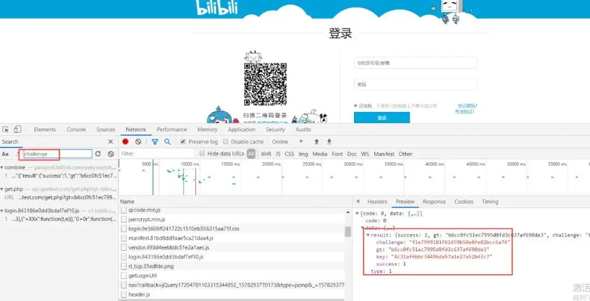
Task: Switch to the Elements tab
Action: [45, 129]
